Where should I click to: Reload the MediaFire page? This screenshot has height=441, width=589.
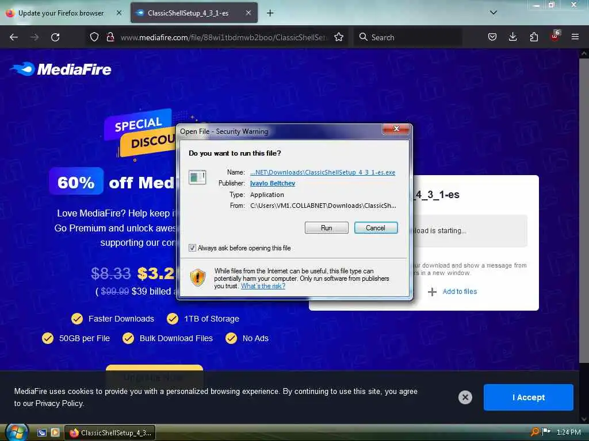tap(55, 37)
